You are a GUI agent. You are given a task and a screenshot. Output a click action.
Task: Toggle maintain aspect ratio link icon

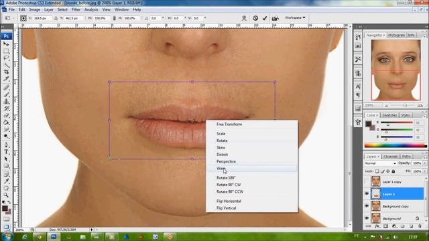tap(114, 18)
